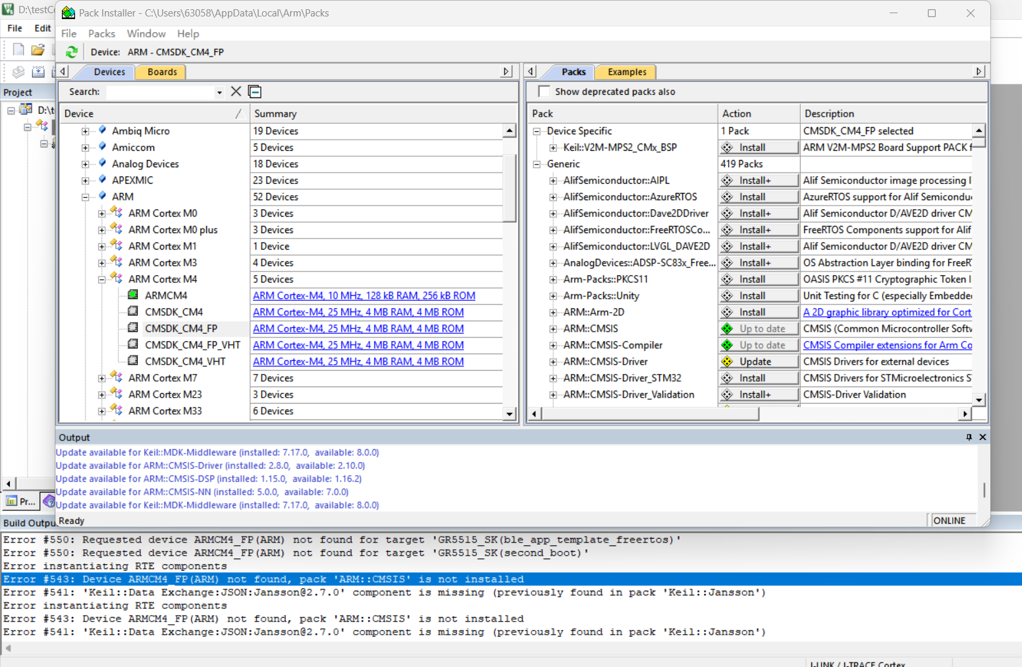Install the Keil::V2M-MPS2_CMx_BSP pack
The height and width of the screenshot is (667, 1022).
759,147
